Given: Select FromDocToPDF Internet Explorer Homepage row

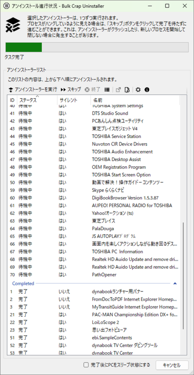Looking at the screenshot, I should tap(94, 299).
